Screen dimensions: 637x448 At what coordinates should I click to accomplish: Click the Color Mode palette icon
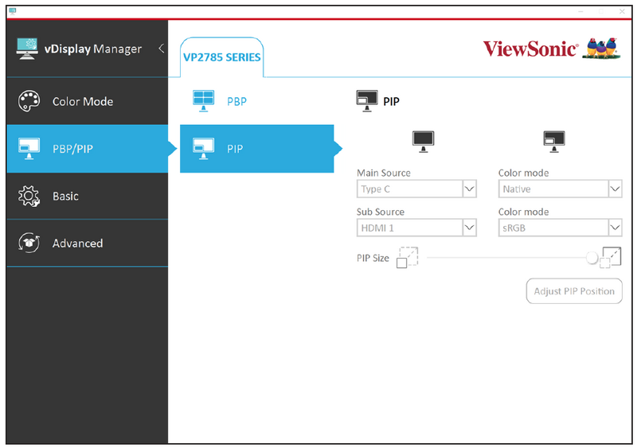coord(29,101)
